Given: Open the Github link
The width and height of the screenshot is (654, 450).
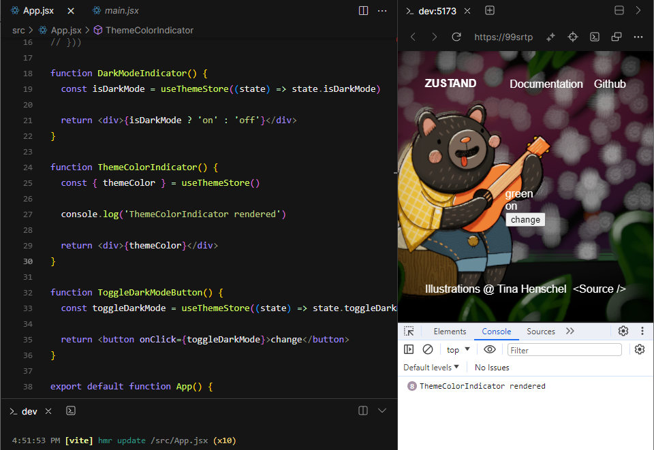Looking at the screenshot, I should click(x=610, y=84).
